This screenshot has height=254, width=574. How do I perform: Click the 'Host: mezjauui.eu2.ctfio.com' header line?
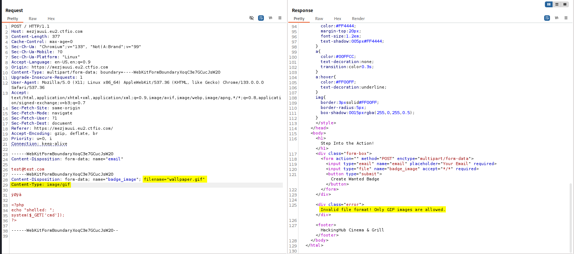click(47, 31)
